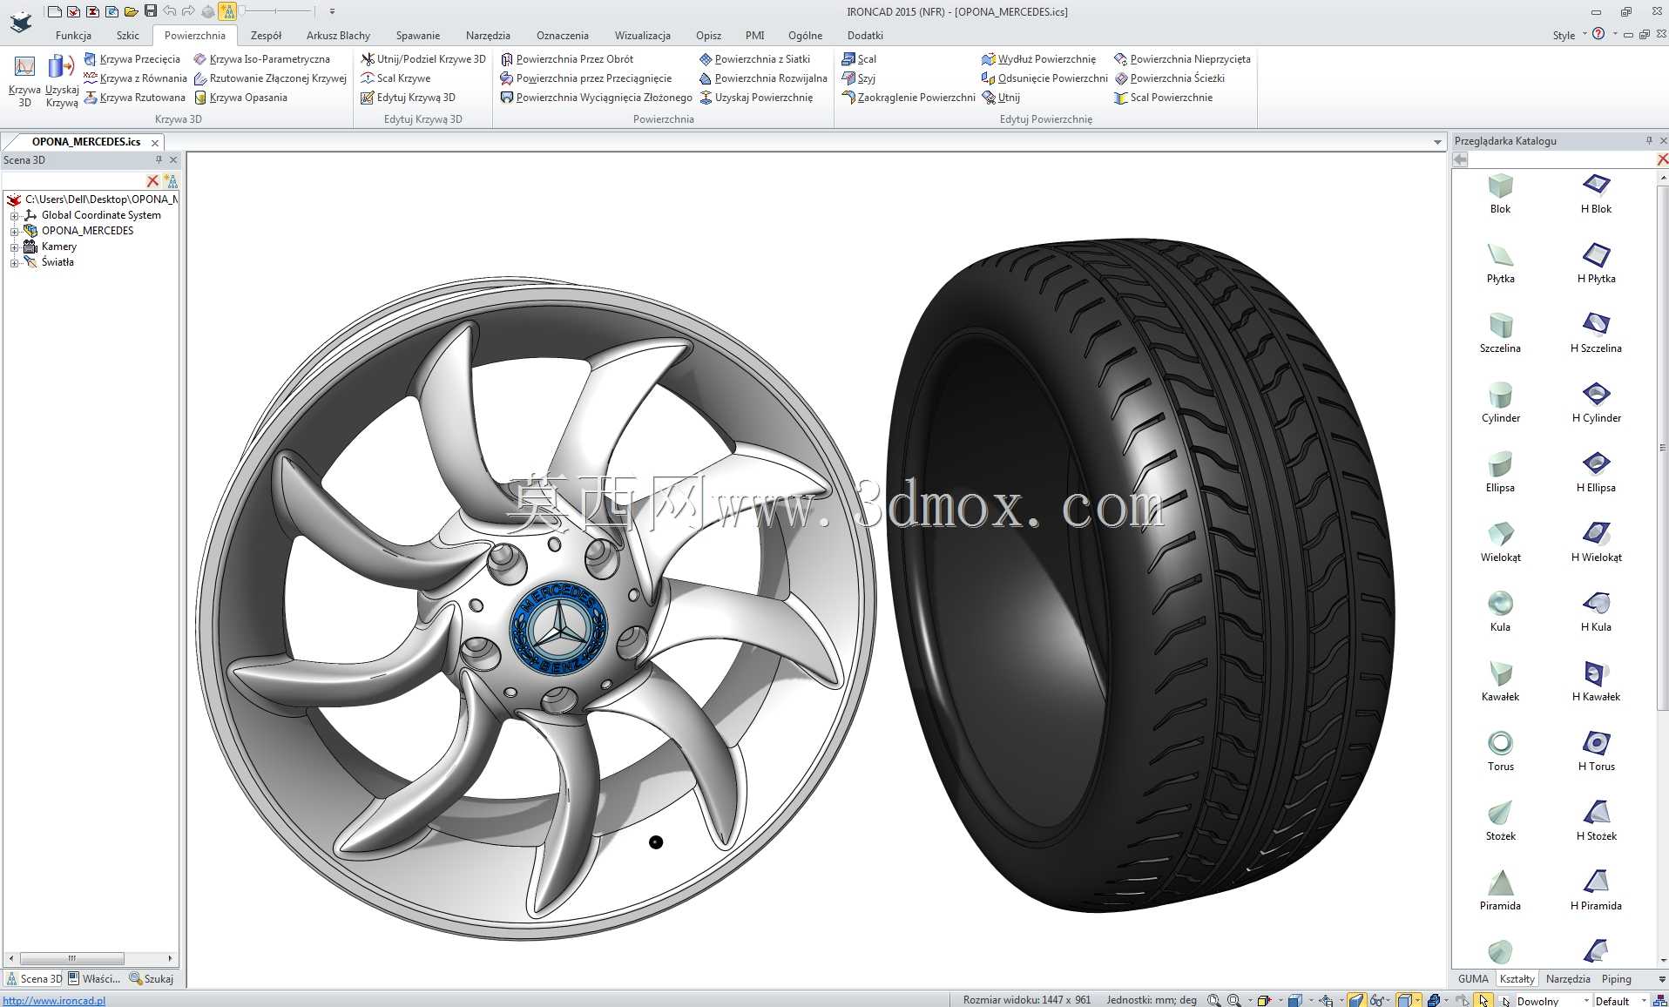Select Krzywa Rzutowana tool
Screen dimensions: 1669x1007
coord(134,98)
